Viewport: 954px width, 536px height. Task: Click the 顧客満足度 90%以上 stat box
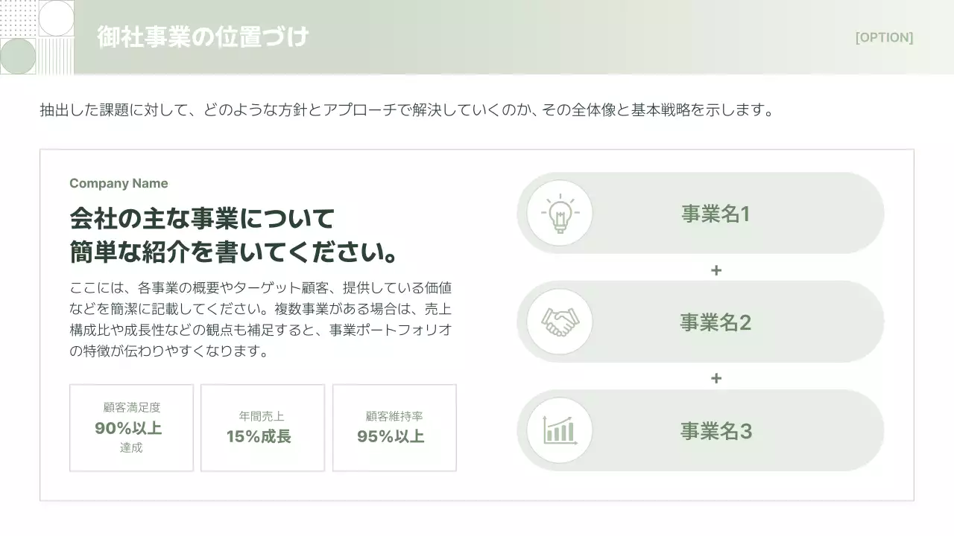point(131,427)
